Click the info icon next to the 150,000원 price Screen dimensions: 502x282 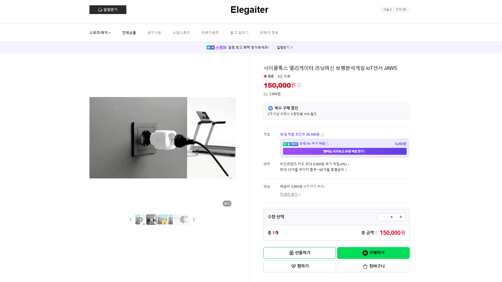click(299, 85)
